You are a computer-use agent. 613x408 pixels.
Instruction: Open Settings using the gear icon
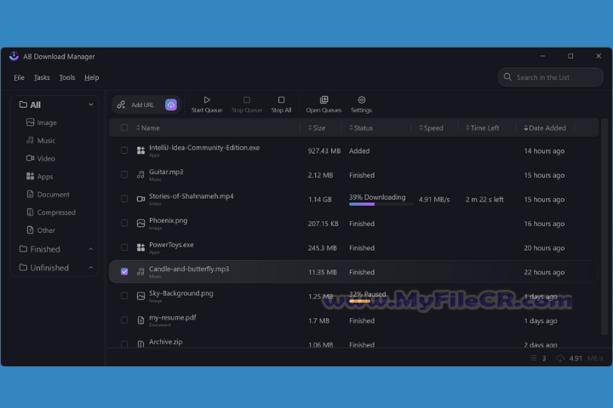point(361,100)
